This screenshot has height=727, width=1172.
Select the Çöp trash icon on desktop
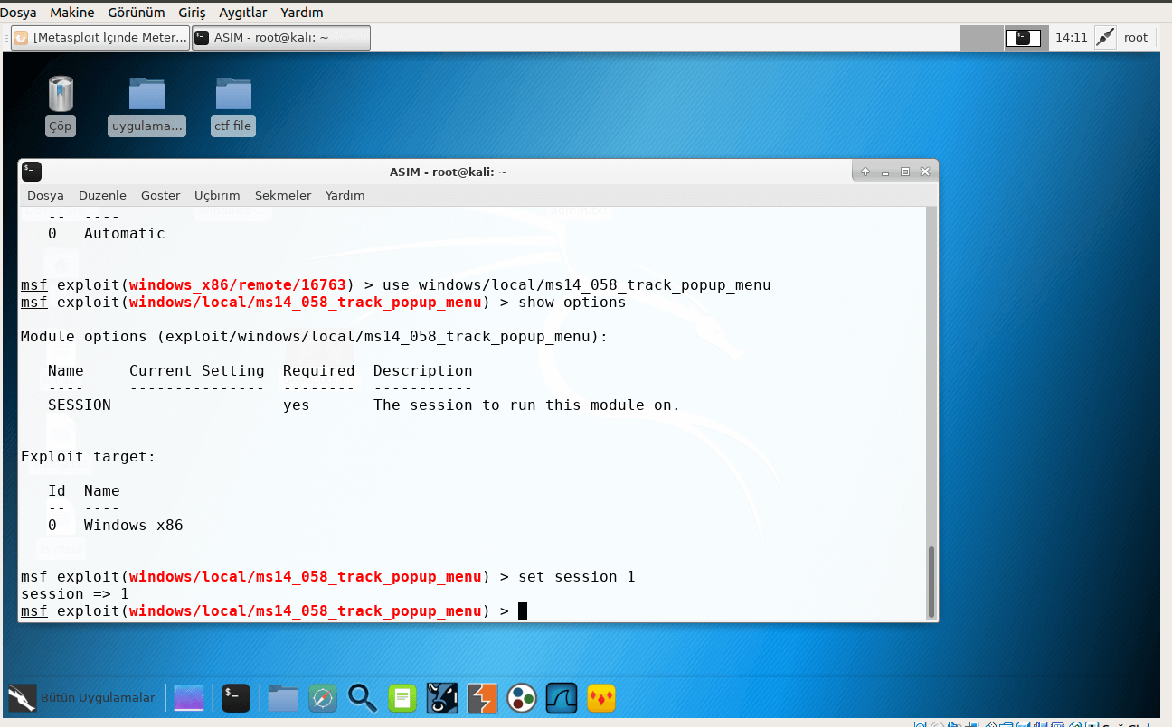click(x=61, y=105)
